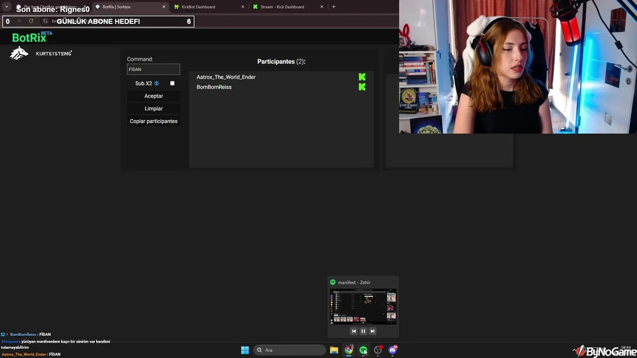Click the Participantes (2) heading
Viewport: 637px width, 358px height.
coord(281,62)
